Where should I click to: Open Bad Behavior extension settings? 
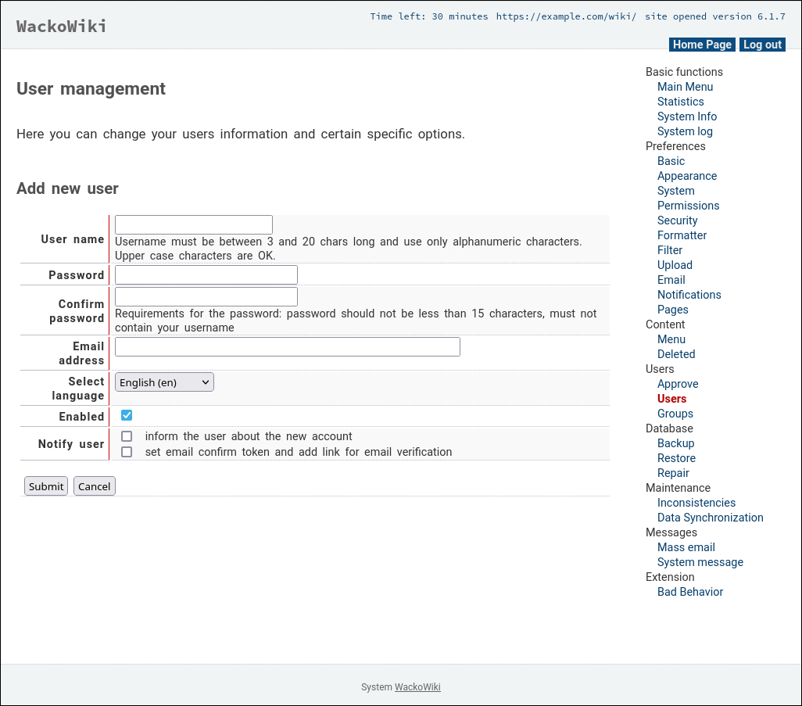(x=689, y=592)
